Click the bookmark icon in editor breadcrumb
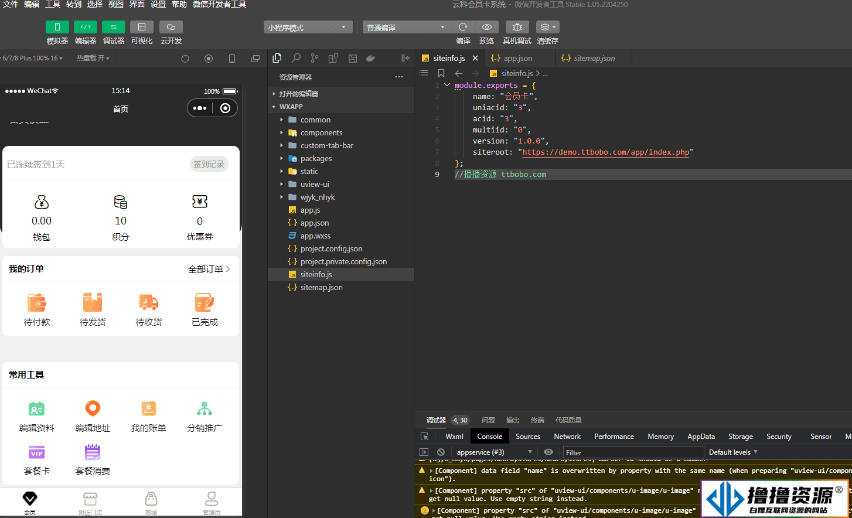Viewport: 852px width, 518px height. coord(441,73)
